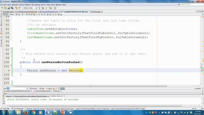Click the New Project toolbar icon
Viewport: 204px width, 115px height.
6,8
